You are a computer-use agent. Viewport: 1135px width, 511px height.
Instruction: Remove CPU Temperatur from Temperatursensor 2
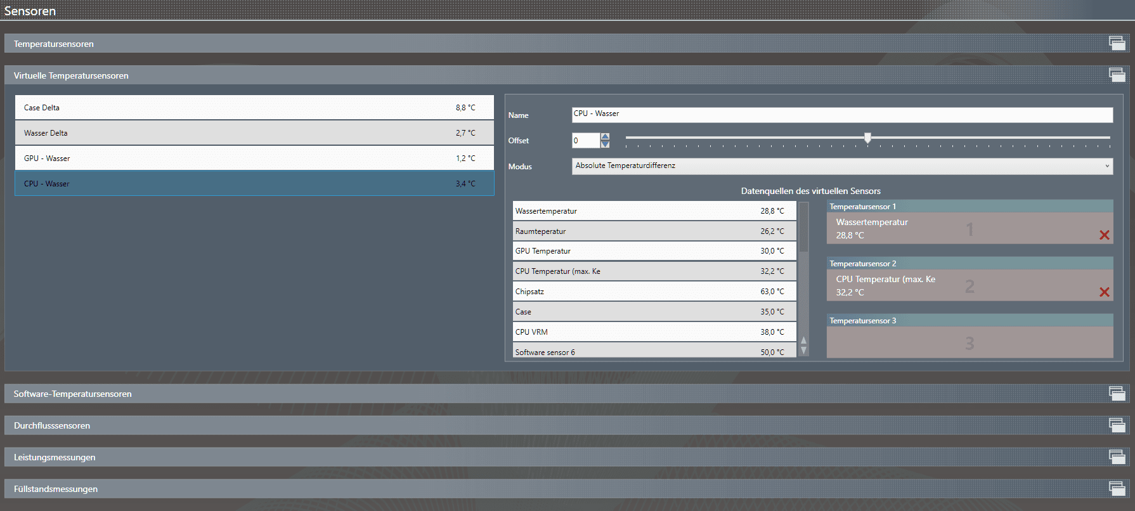1104,292
